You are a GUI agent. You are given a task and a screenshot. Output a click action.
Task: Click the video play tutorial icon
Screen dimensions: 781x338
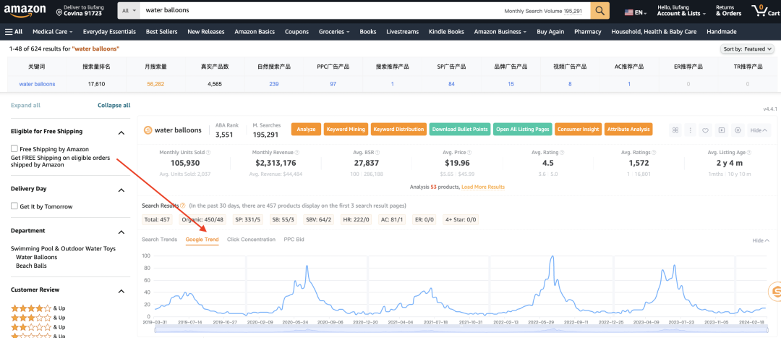coord(721,130)
